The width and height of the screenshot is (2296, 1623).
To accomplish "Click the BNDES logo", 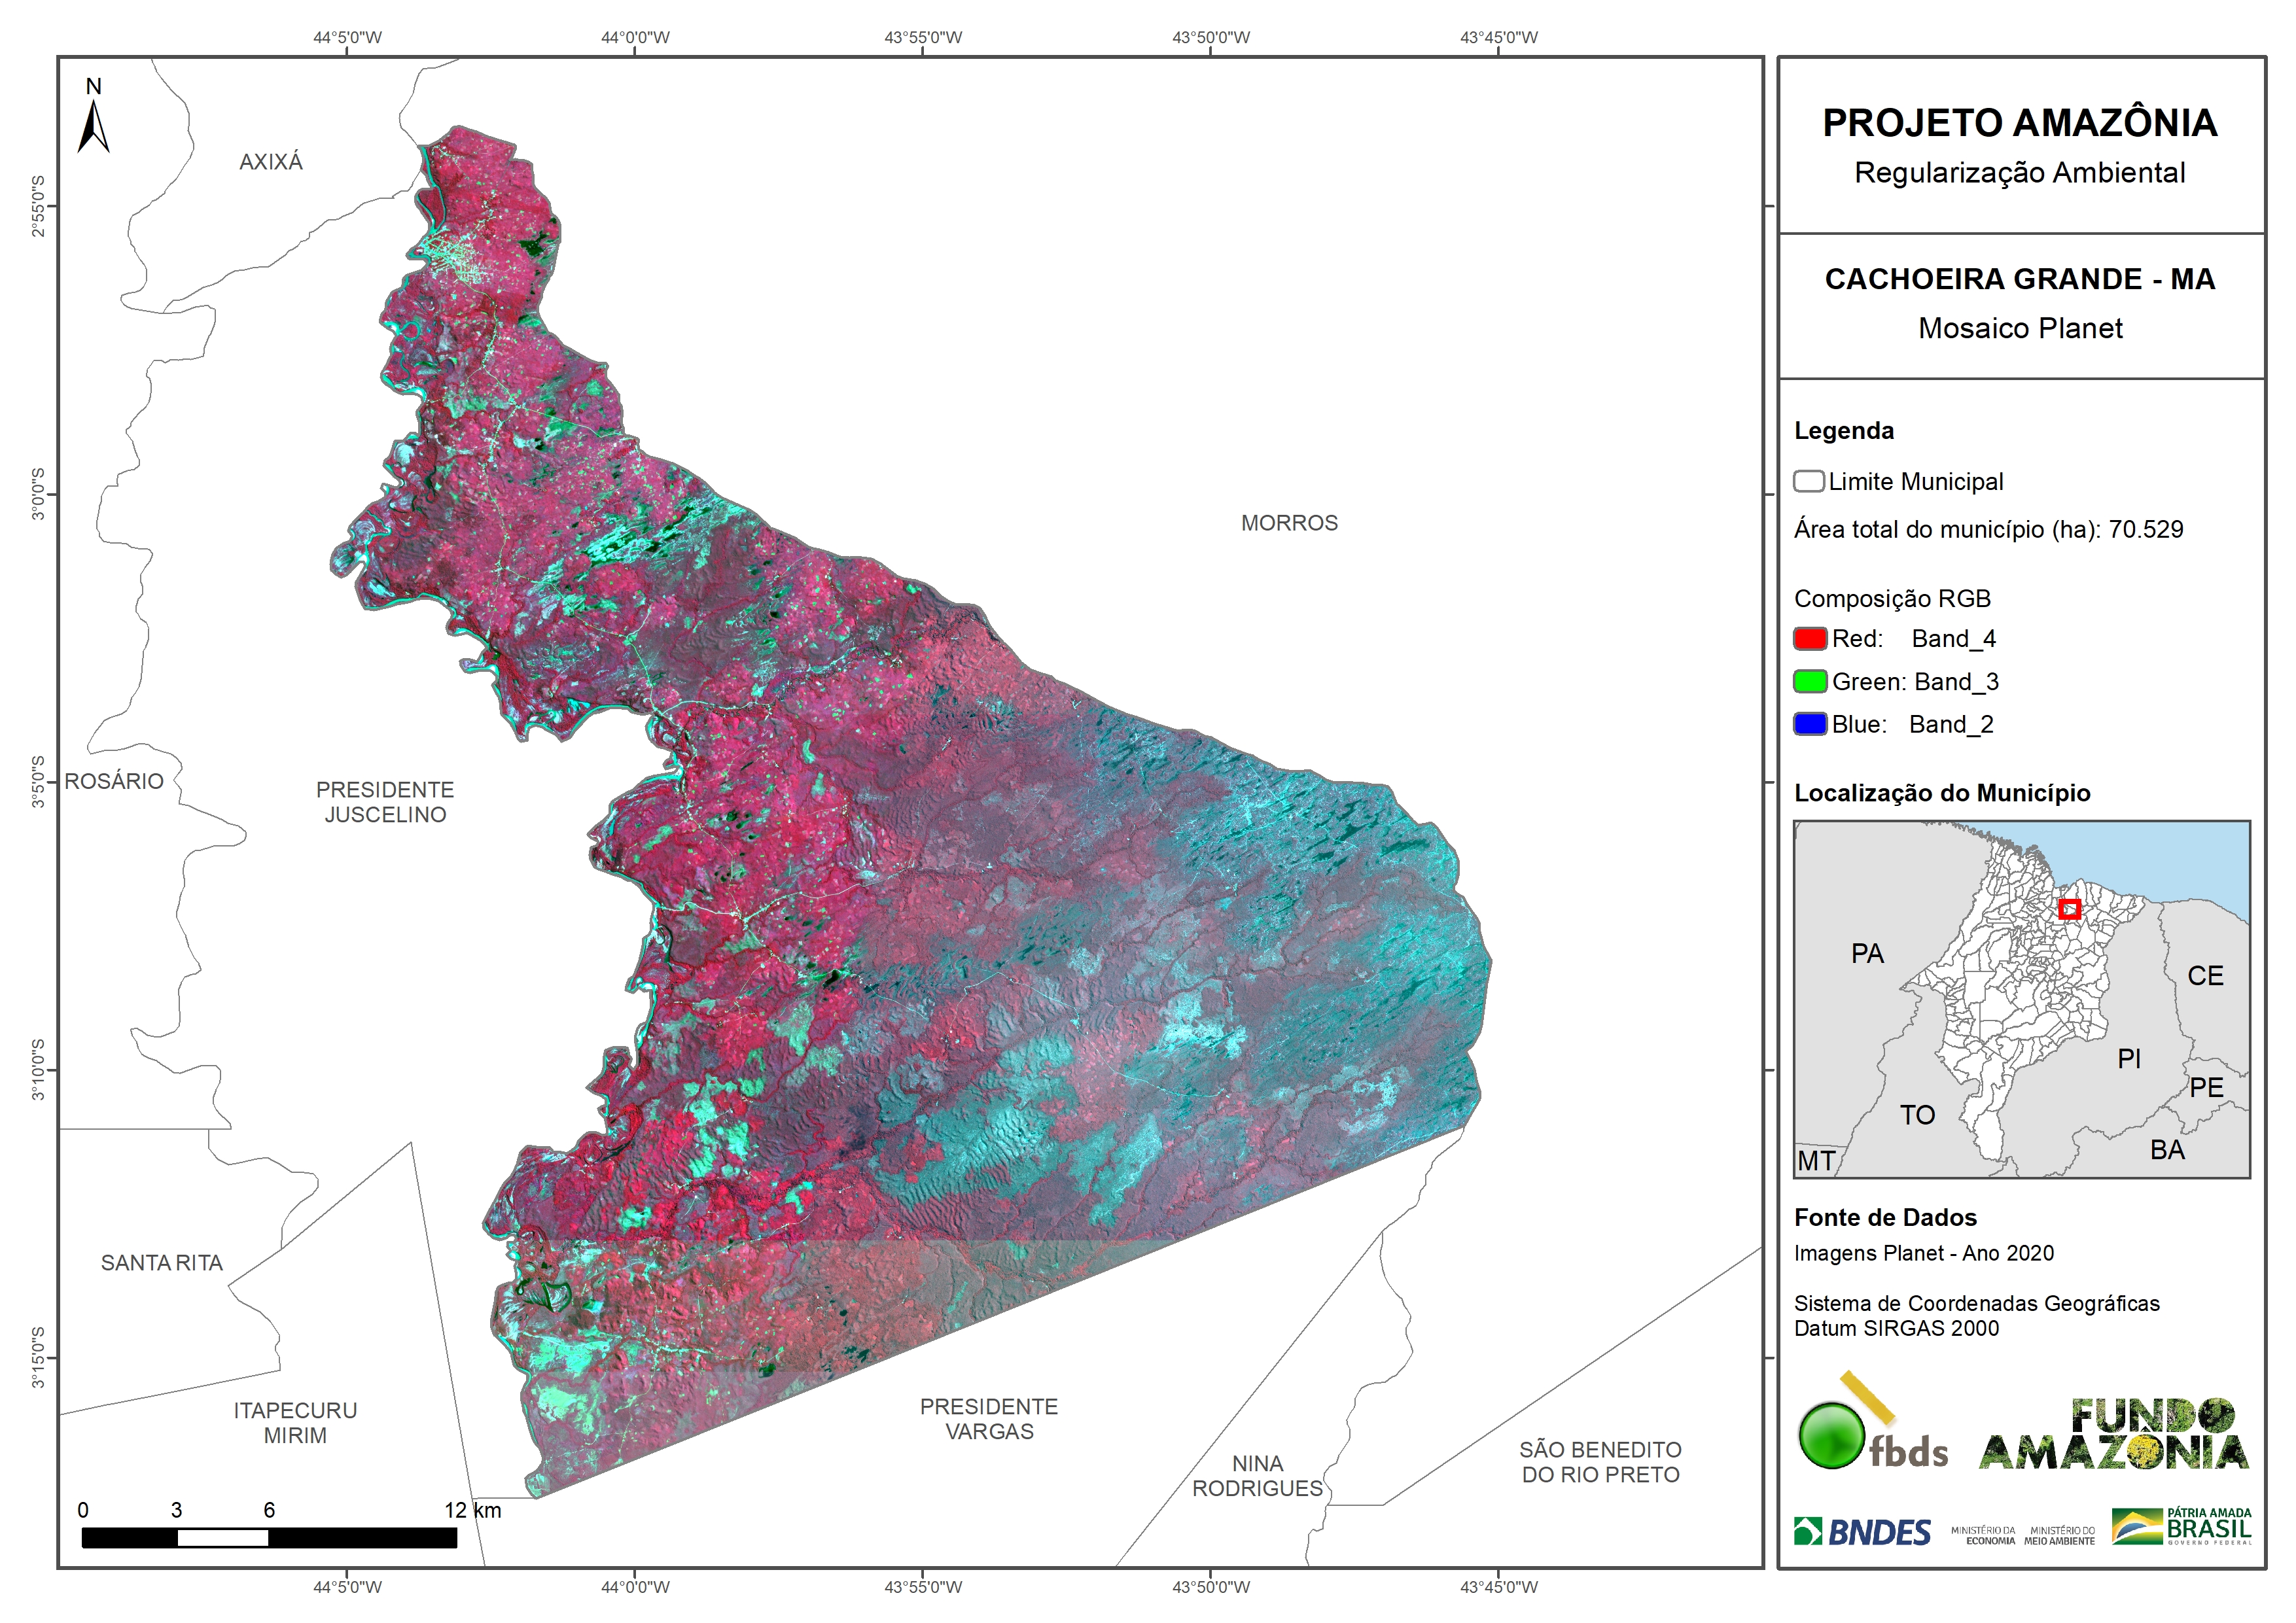I will [x=1862, y=1531].
